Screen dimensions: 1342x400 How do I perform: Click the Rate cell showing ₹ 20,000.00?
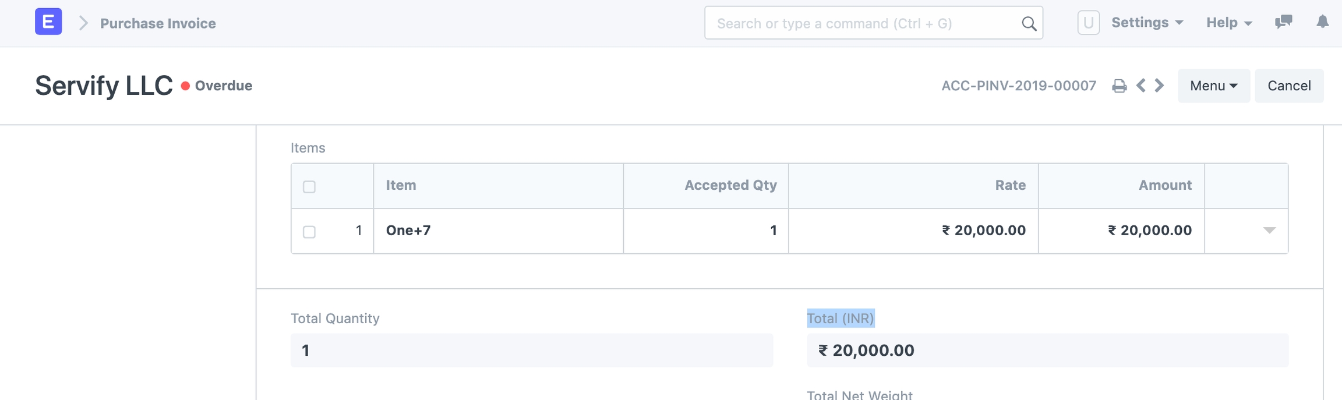(913, 231)
